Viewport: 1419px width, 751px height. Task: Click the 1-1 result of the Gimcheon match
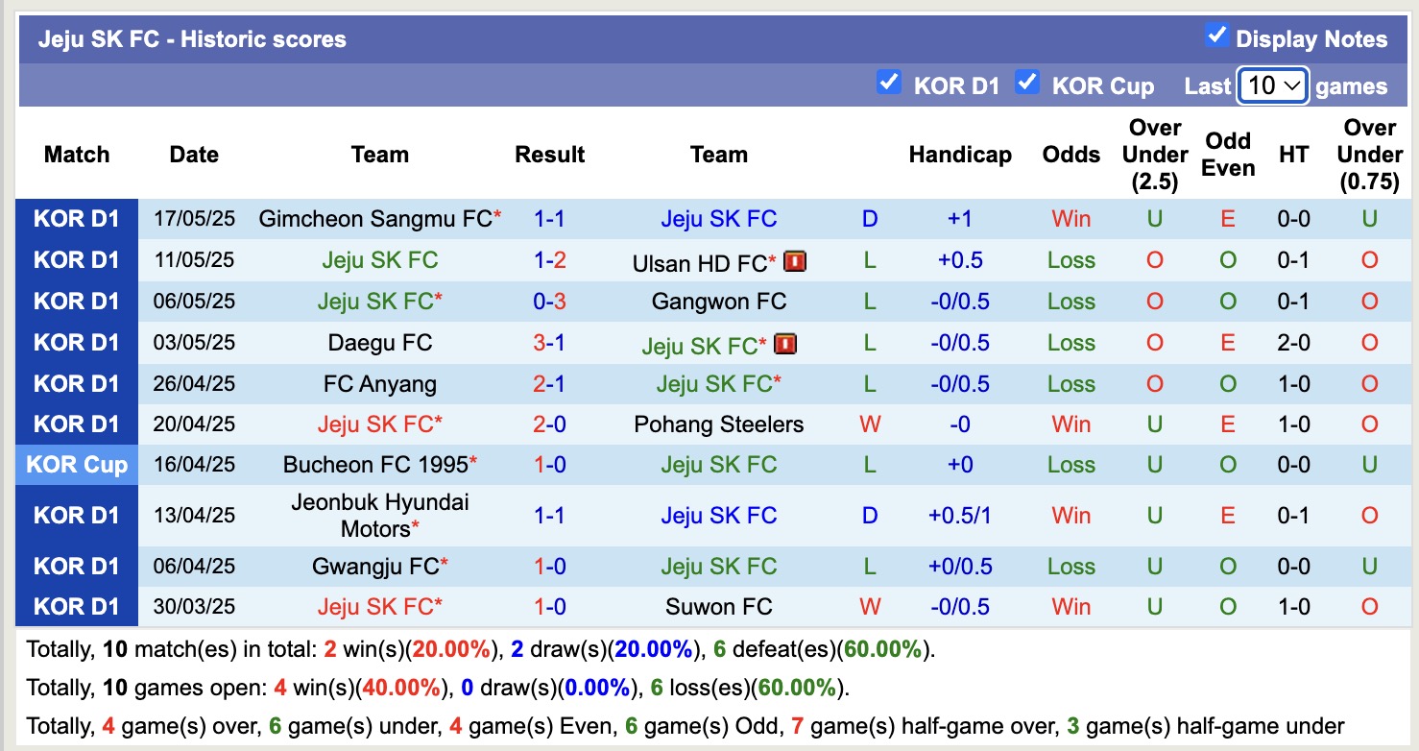[549, 218]
